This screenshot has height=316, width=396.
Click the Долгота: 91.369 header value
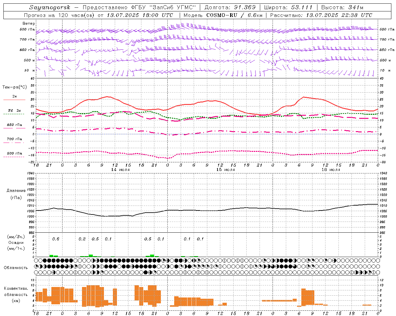[x=230, y=7]
